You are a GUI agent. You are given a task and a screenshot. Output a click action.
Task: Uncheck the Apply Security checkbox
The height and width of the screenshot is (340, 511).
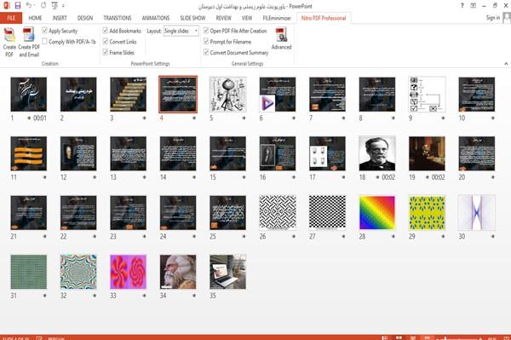coord(44,31)
